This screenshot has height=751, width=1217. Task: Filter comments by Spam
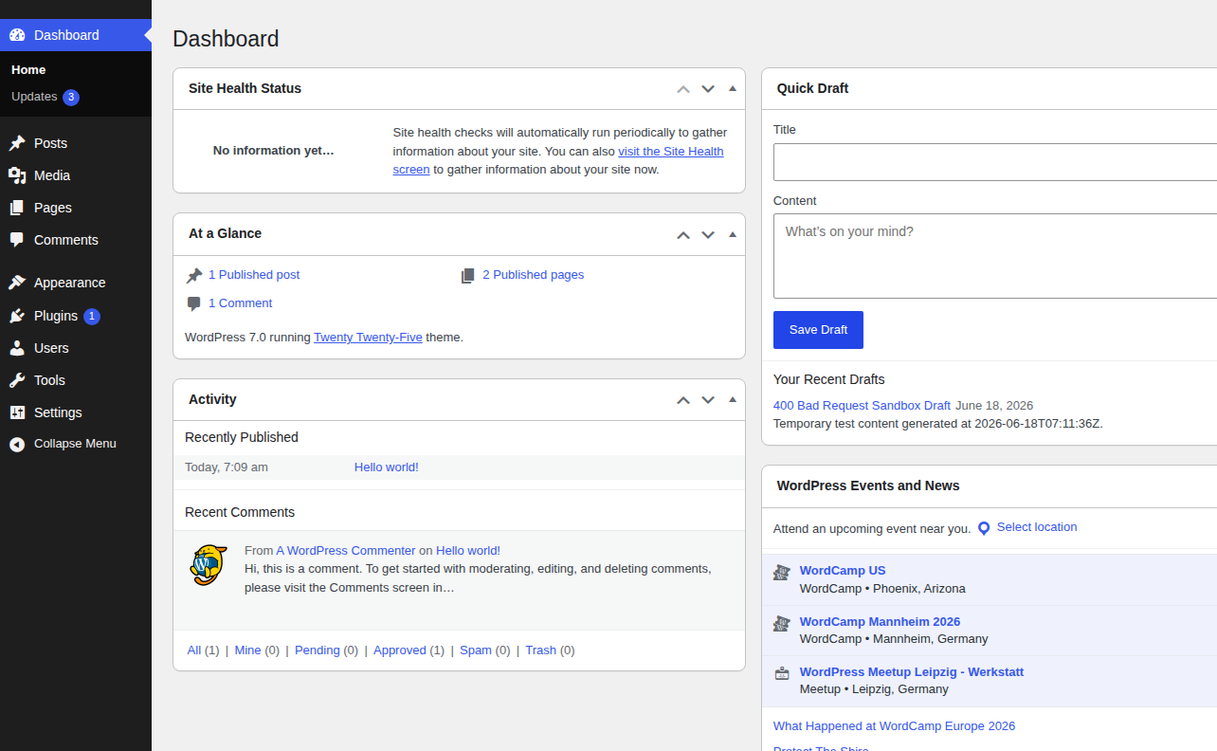(x=476, y=650)
